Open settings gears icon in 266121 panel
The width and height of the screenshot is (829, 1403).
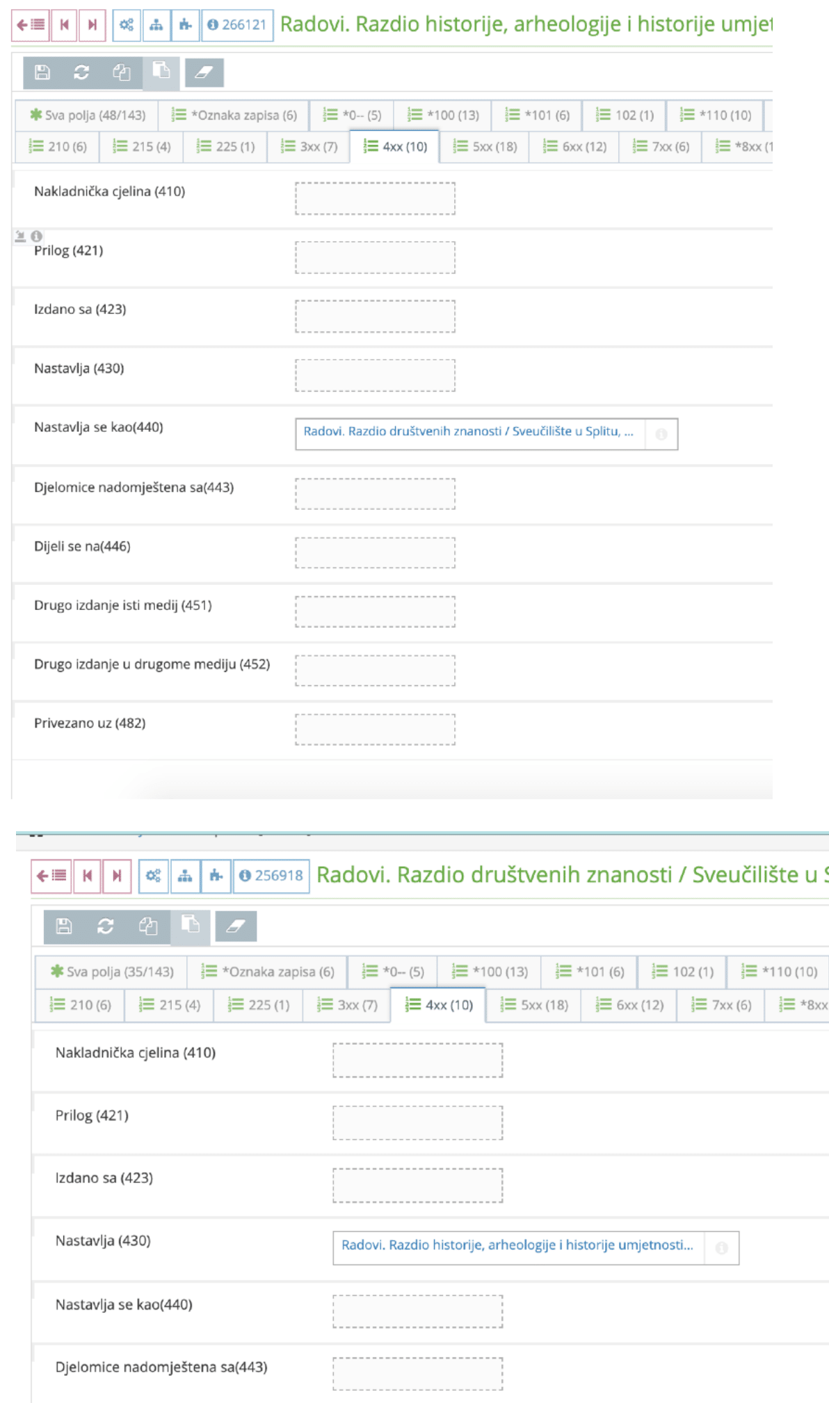[x=127, y=25]
